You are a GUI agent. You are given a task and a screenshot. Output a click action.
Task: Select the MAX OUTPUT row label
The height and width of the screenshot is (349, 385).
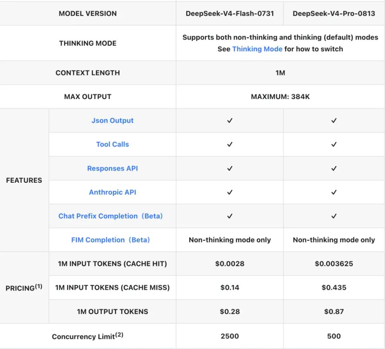[88, 97]
